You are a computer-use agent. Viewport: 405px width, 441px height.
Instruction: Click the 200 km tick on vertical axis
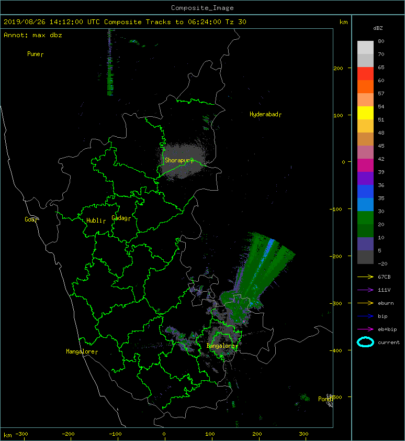(339, 68)
